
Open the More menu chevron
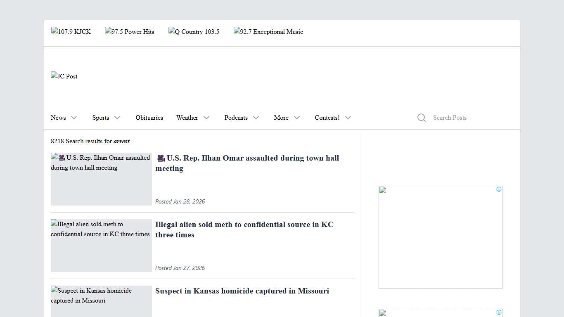(297, 118)
